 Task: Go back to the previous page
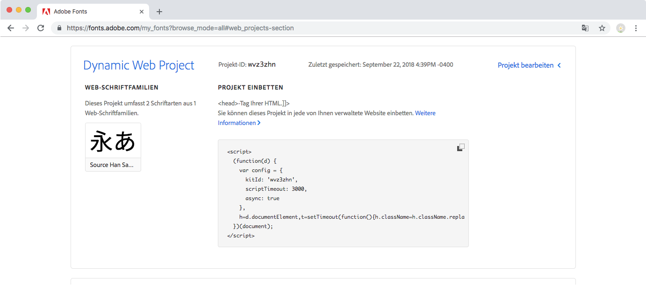click(11, 28)
